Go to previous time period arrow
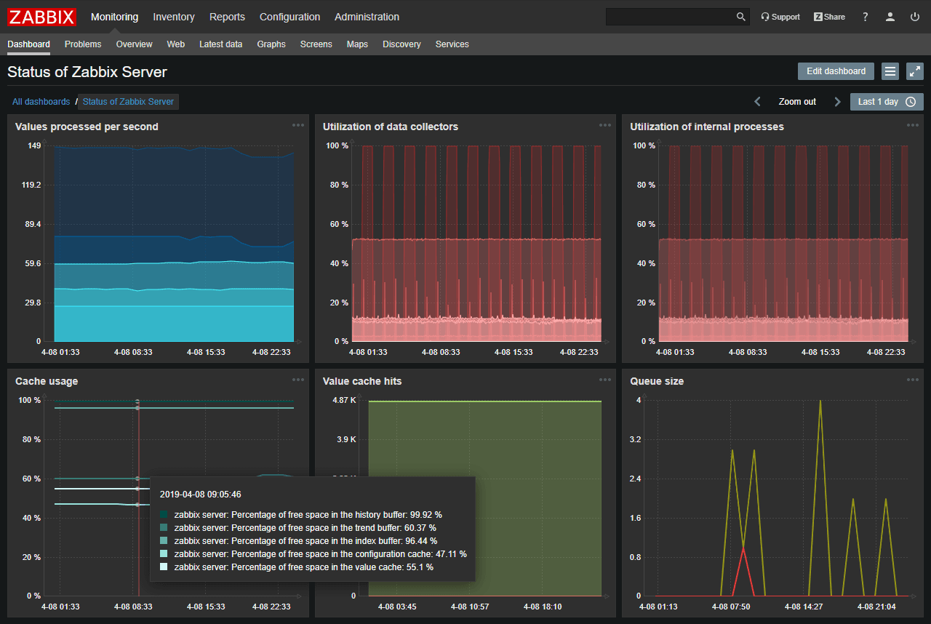Screen dimensions: 931x624 (757, 102)
